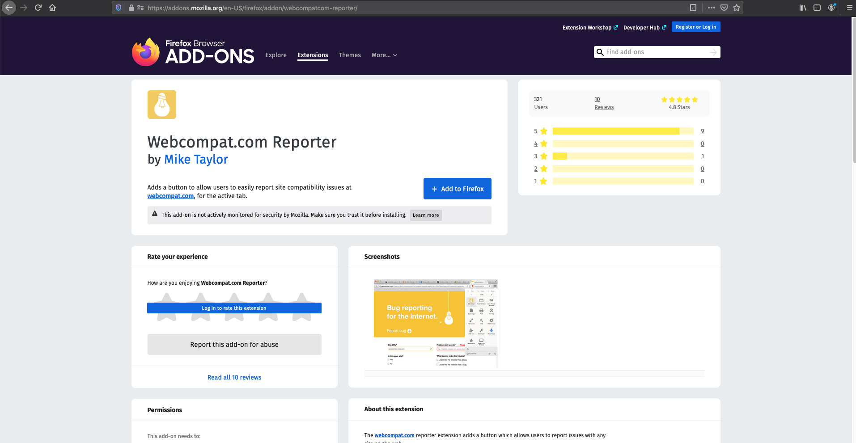Click Log in to rate this extension
Image resolution: width=856 pixels, height=443 pixels.
pos(234,308)
